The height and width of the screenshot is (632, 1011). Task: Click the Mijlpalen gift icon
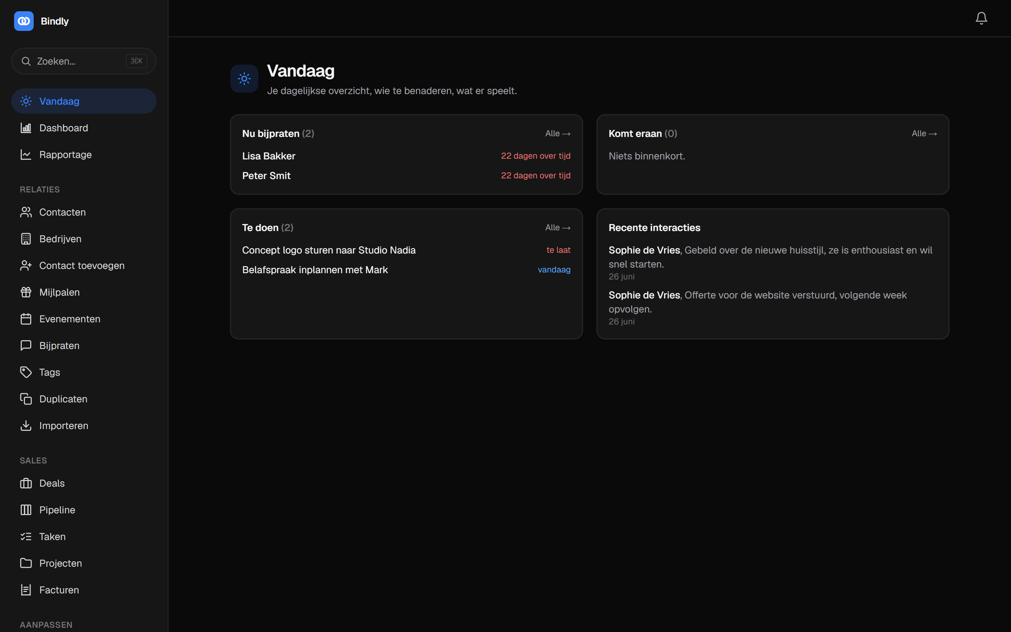pos(26,292)
